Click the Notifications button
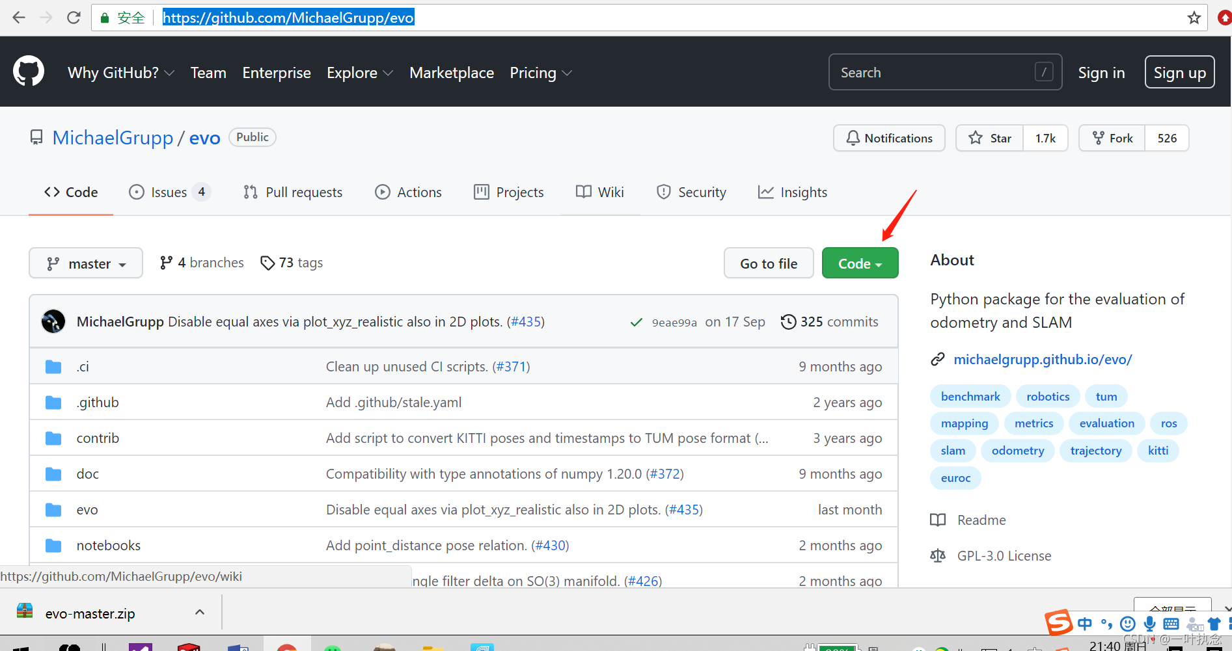Screen dimensions: 1232x651 tap(889, 138)
